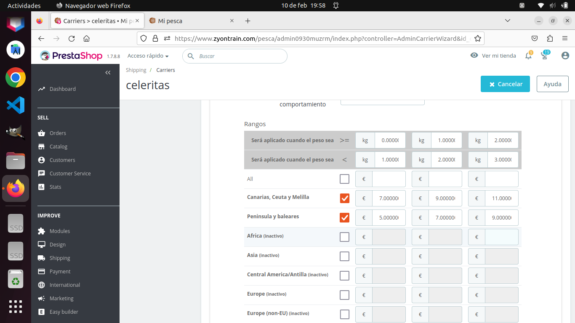575x323 pixels.
Task: Follow the Ver mi tienda link
Action: click(x=499, y=56)
